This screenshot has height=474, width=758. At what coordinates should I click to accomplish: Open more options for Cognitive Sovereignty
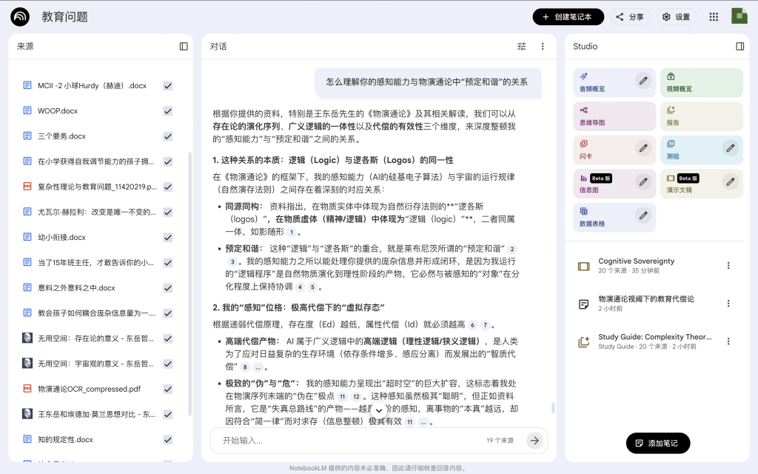[x=728, y=266]
